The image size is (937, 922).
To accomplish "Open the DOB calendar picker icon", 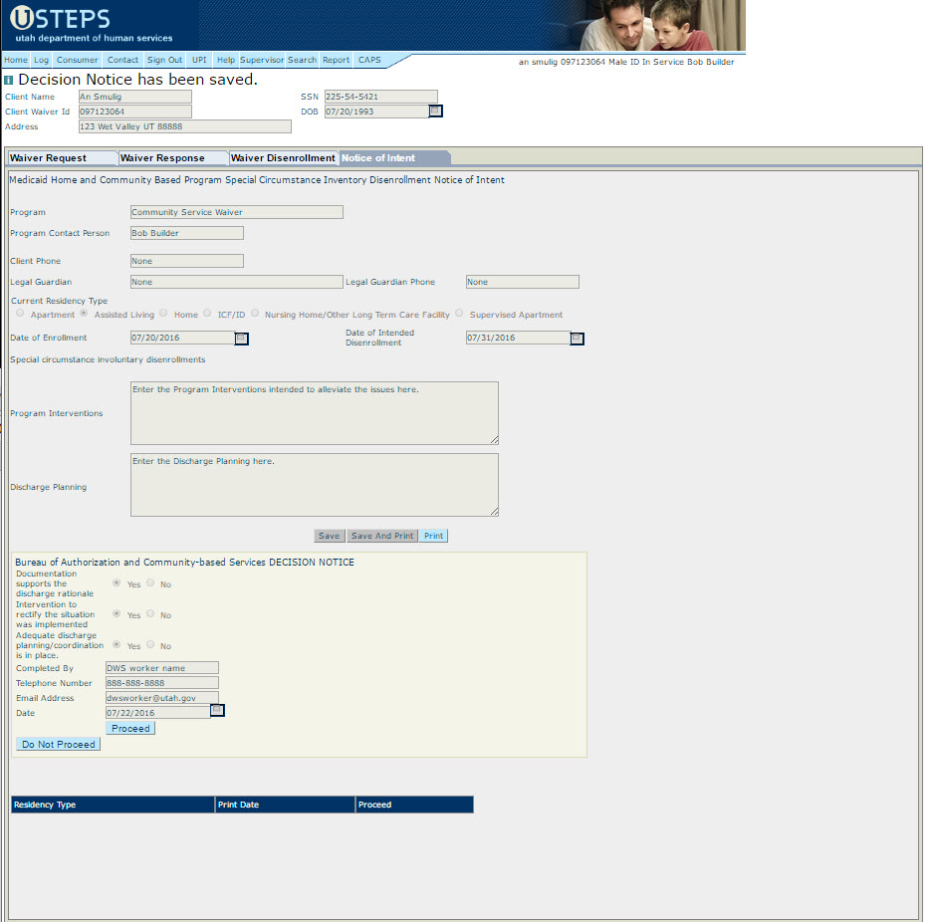I will pos(435,112).
